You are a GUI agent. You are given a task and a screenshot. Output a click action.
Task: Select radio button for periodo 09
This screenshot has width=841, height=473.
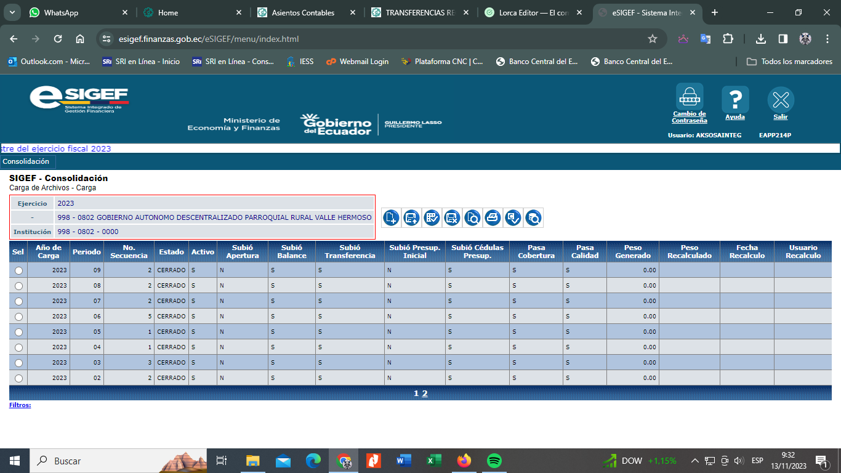point(18,270)
